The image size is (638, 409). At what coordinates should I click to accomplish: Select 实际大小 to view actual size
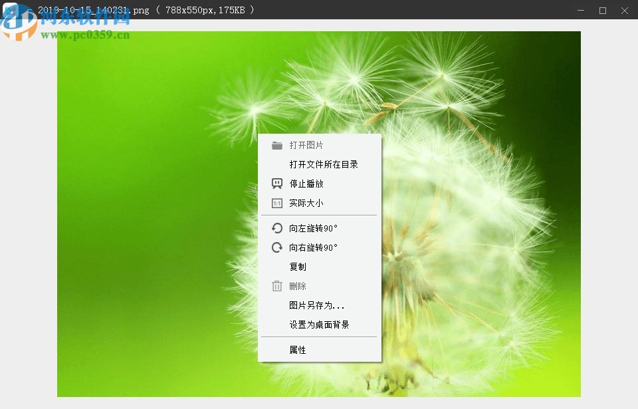[x=306, y=203]
